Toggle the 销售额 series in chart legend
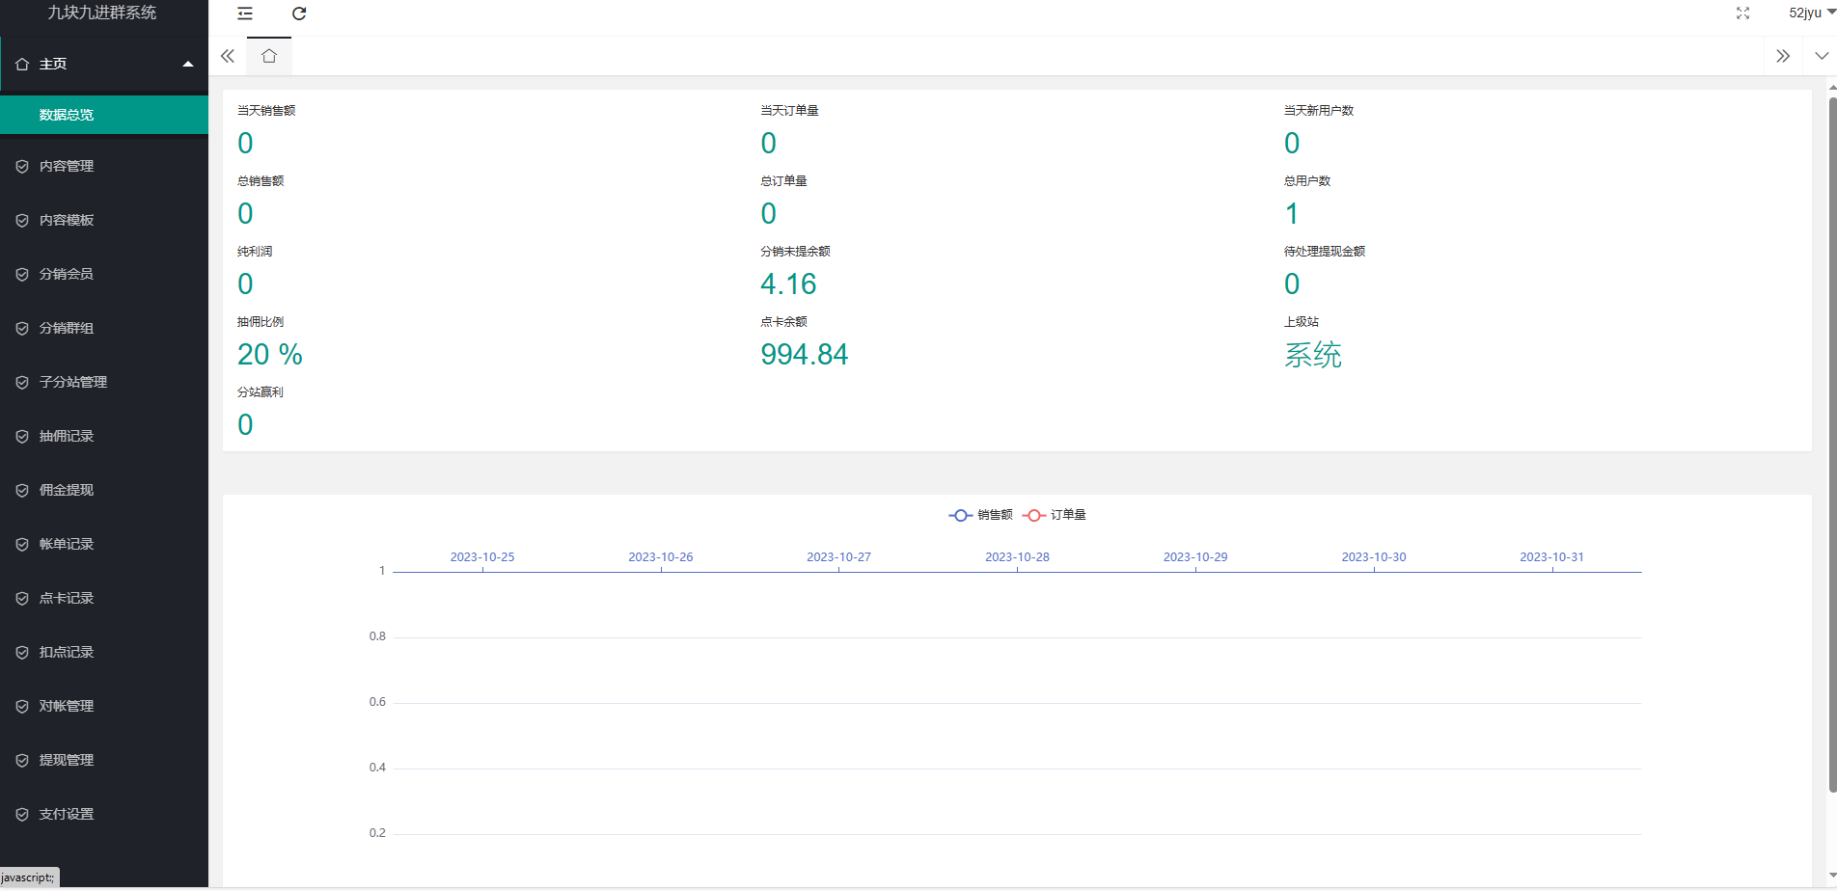This screenshot has width=1837, height=891. coord(981,515)
